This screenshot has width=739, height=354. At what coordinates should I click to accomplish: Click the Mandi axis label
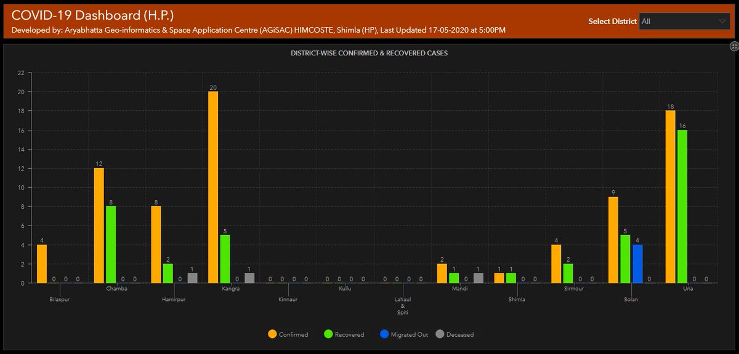(x=461, y=288)
